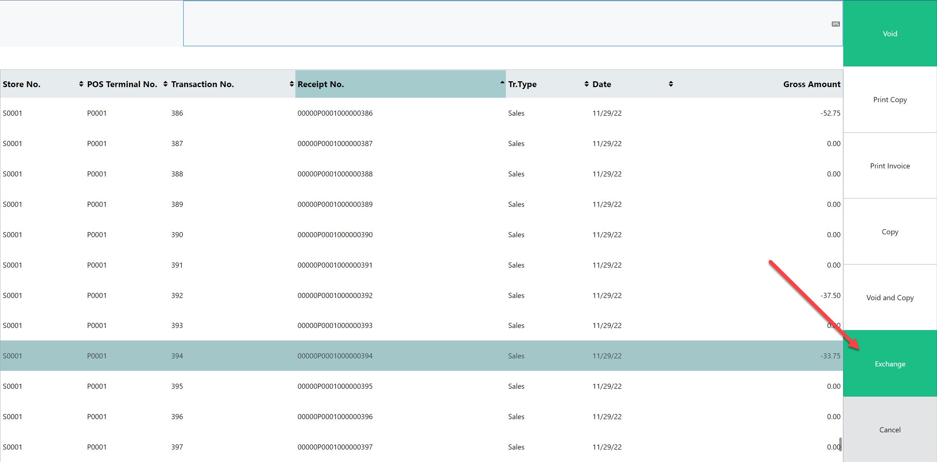Sort by Tr.Type column arrows
The height and width of the screenshot is (462, 937).
pyautogui.click(x=586, y=84)
